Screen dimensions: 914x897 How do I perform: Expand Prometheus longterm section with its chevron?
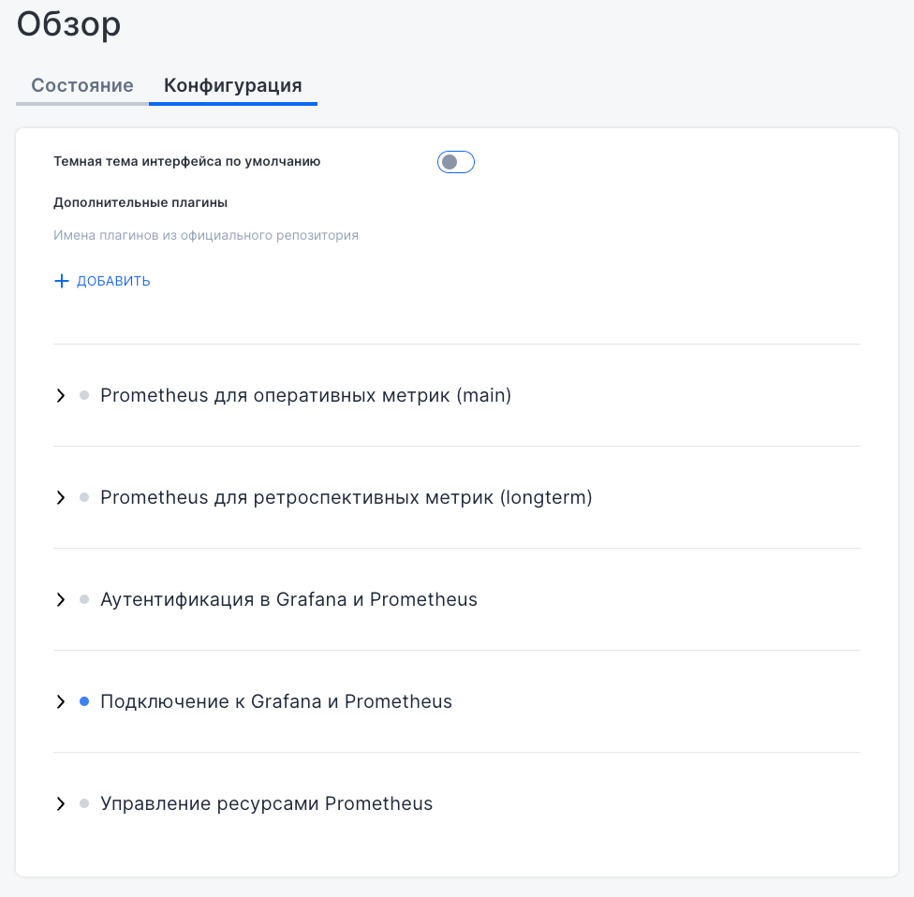coord(61,498)
